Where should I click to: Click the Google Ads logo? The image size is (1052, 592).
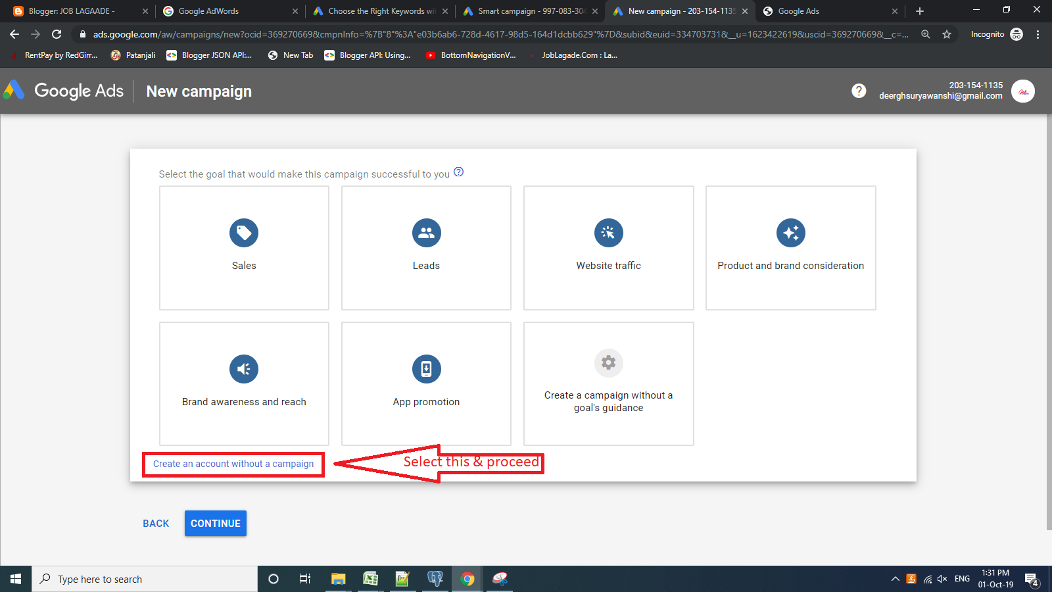pyautogui.click(x=64, y=91)
